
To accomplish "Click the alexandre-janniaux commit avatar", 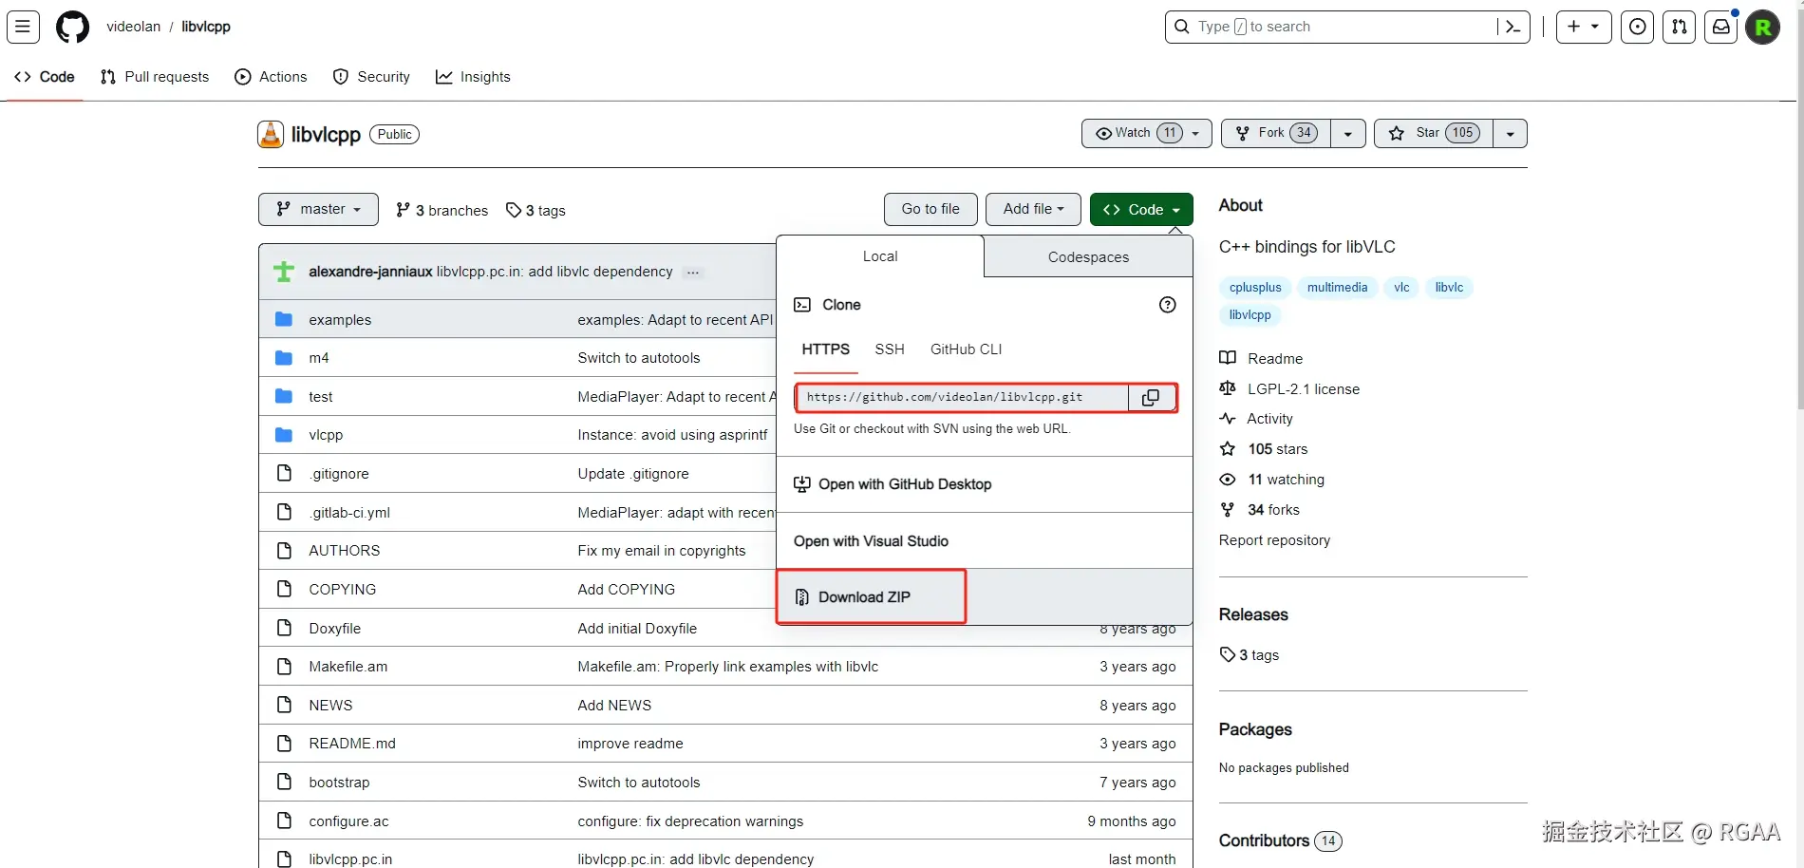I will point(284,272).
